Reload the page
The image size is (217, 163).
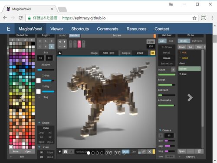20,18
